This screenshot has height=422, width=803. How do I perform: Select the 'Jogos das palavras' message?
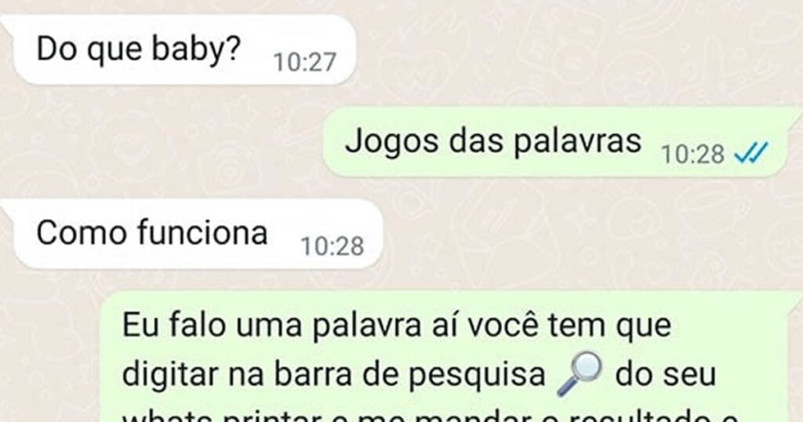[x=556, y=142]
